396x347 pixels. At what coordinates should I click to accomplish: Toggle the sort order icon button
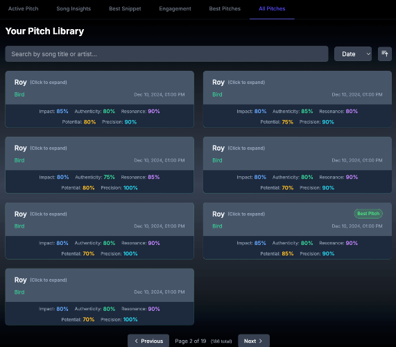(x=385, y=54)
